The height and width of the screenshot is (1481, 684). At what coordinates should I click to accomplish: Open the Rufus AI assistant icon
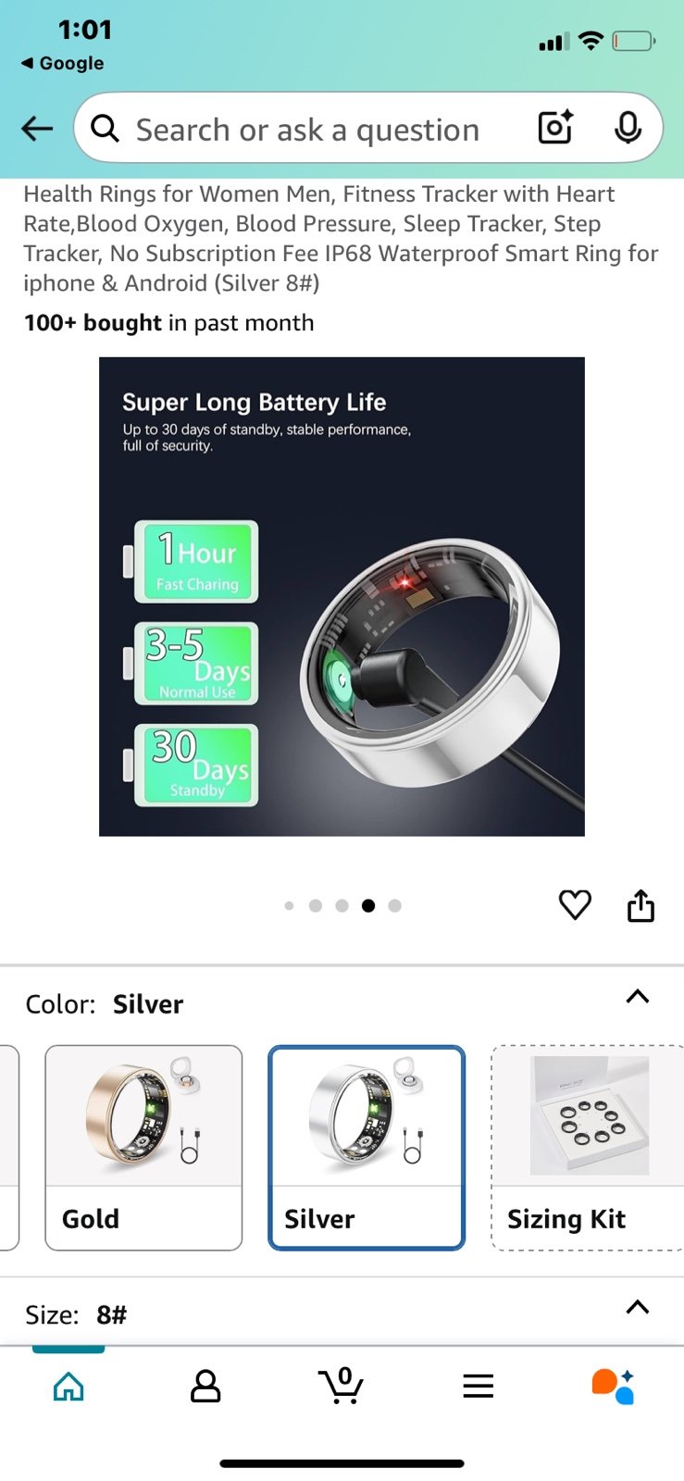(x=613, y=1386)
